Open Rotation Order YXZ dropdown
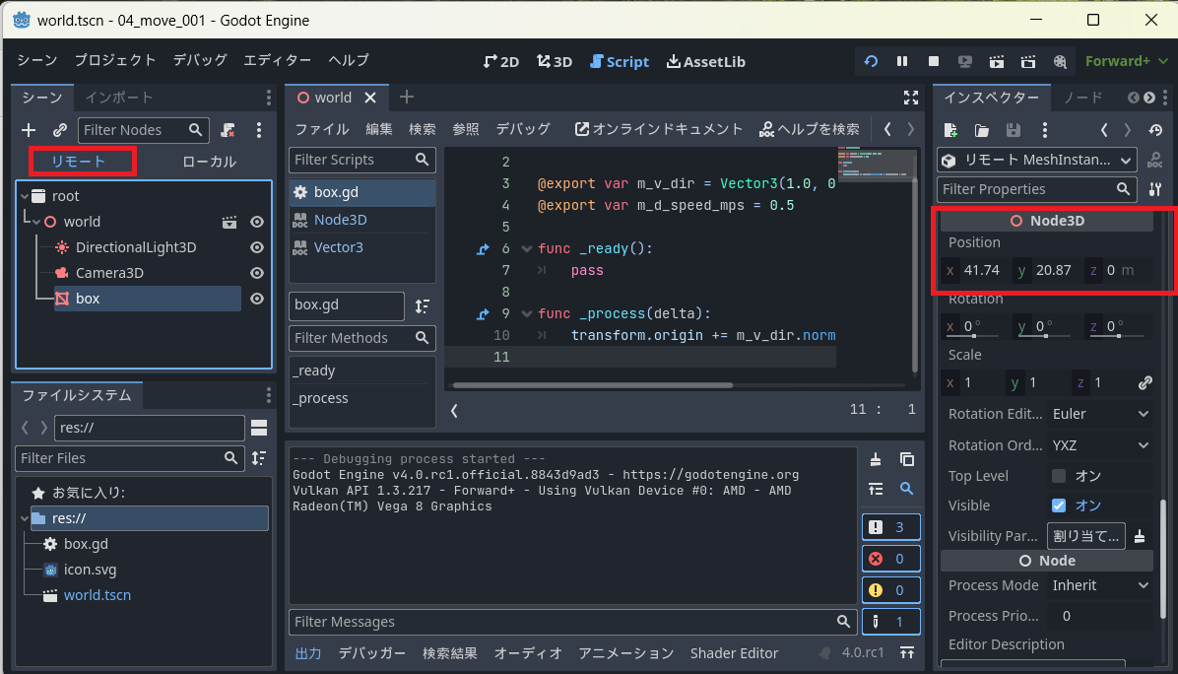 (x=1100, y=445)
